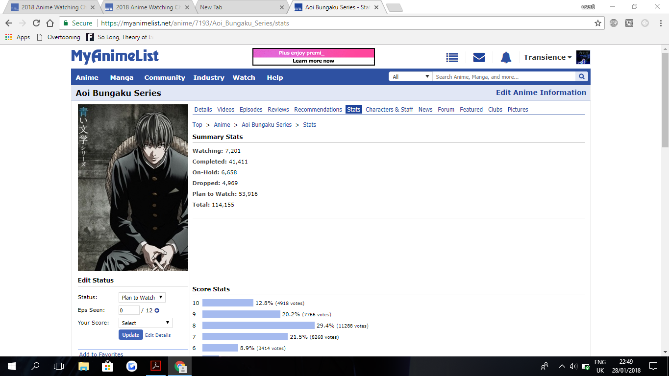Open Windows taskbar search
The image size is (669, 376).
[x=35, y=366]
